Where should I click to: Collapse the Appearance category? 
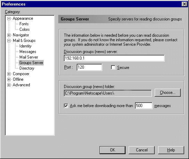pos(9,19)
